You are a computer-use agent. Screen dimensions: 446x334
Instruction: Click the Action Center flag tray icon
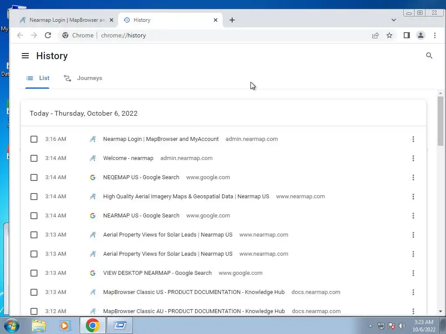[392, 326]
